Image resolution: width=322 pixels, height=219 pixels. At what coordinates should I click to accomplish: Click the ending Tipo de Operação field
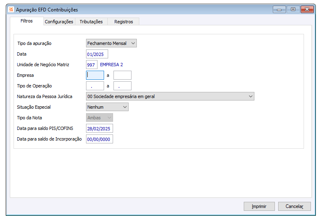pos(122,86)
